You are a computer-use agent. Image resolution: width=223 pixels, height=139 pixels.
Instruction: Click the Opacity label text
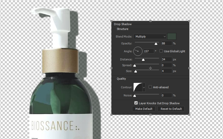click(x=126, y=43)
